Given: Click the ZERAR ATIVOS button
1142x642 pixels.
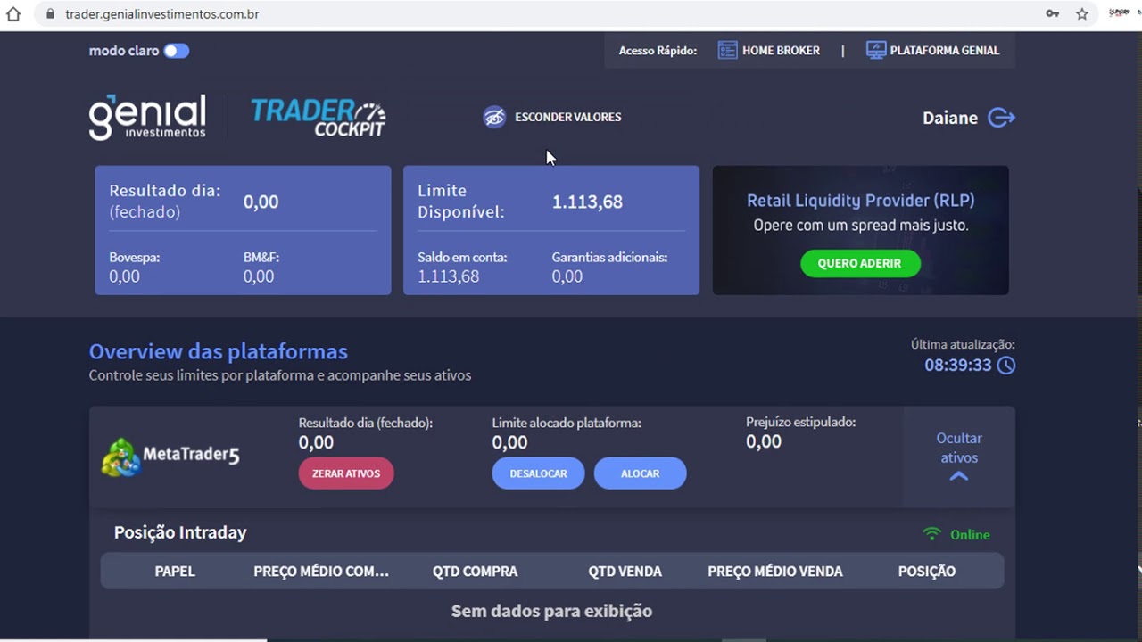Looking at the screenshot, I should (x=346, y=473).
